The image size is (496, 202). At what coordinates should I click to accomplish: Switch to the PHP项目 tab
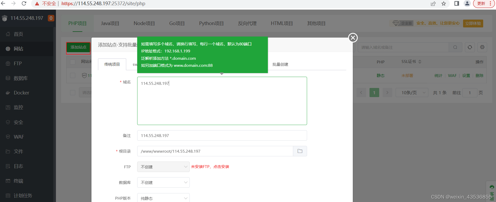(77, 23)
